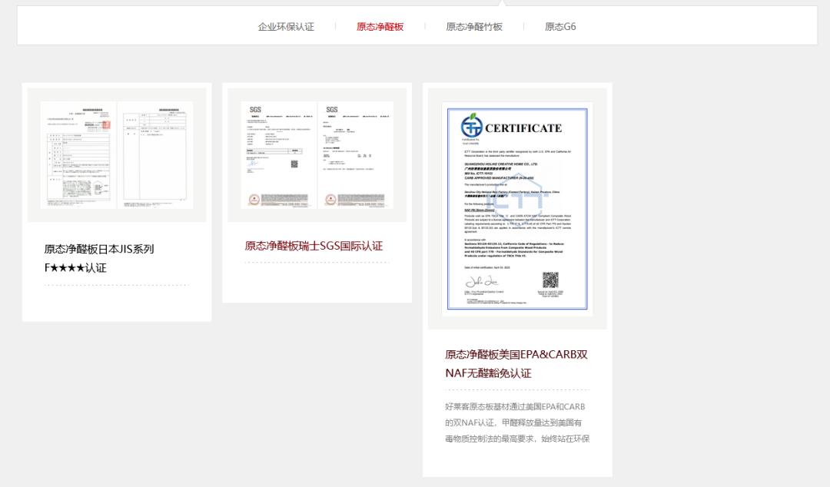This screenshot has height=487, width=830.
Task: Open the left SGS report page thumbnail
Action: pyautogui.click(x=278, y=154)
